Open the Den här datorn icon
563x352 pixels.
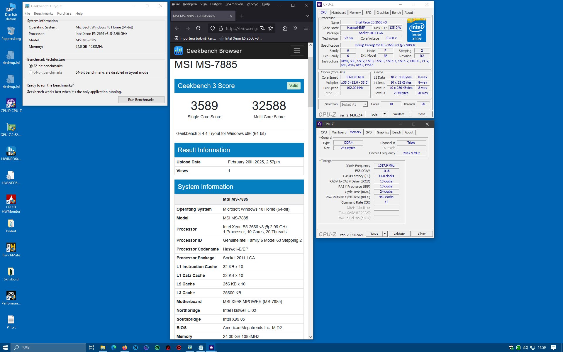point(11,12)
